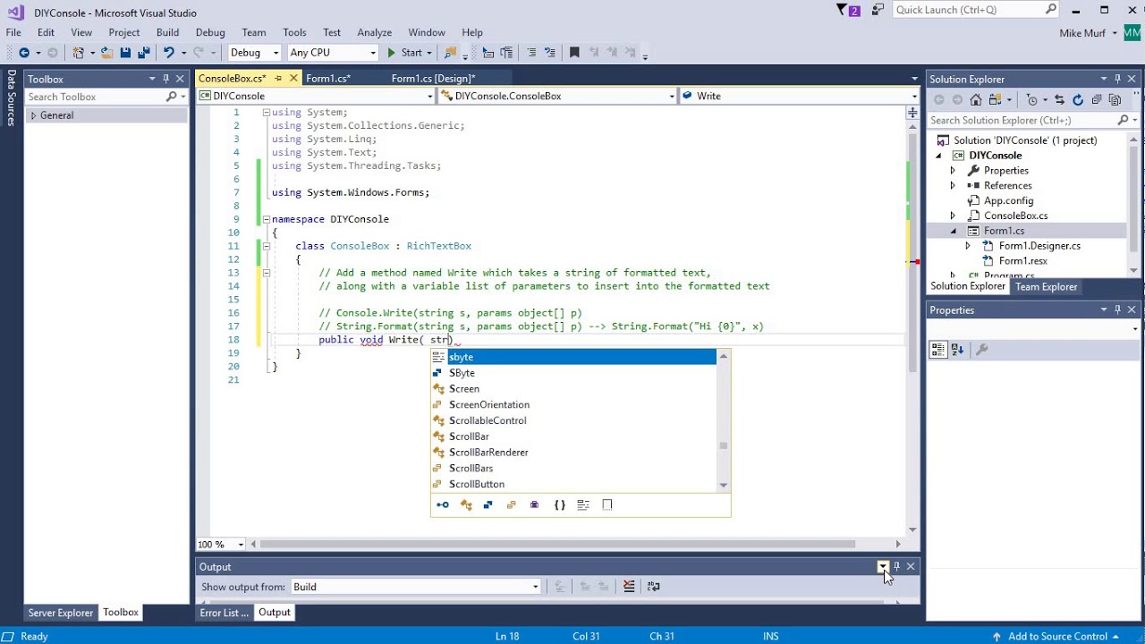Click the Navigate Backward arrow in toolbar
The image size is (1145, 644).
24,53
